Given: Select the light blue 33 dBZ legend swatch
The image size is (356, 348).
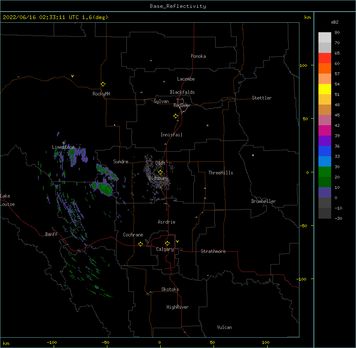Looking at the screenshot, I should (325, 162).
